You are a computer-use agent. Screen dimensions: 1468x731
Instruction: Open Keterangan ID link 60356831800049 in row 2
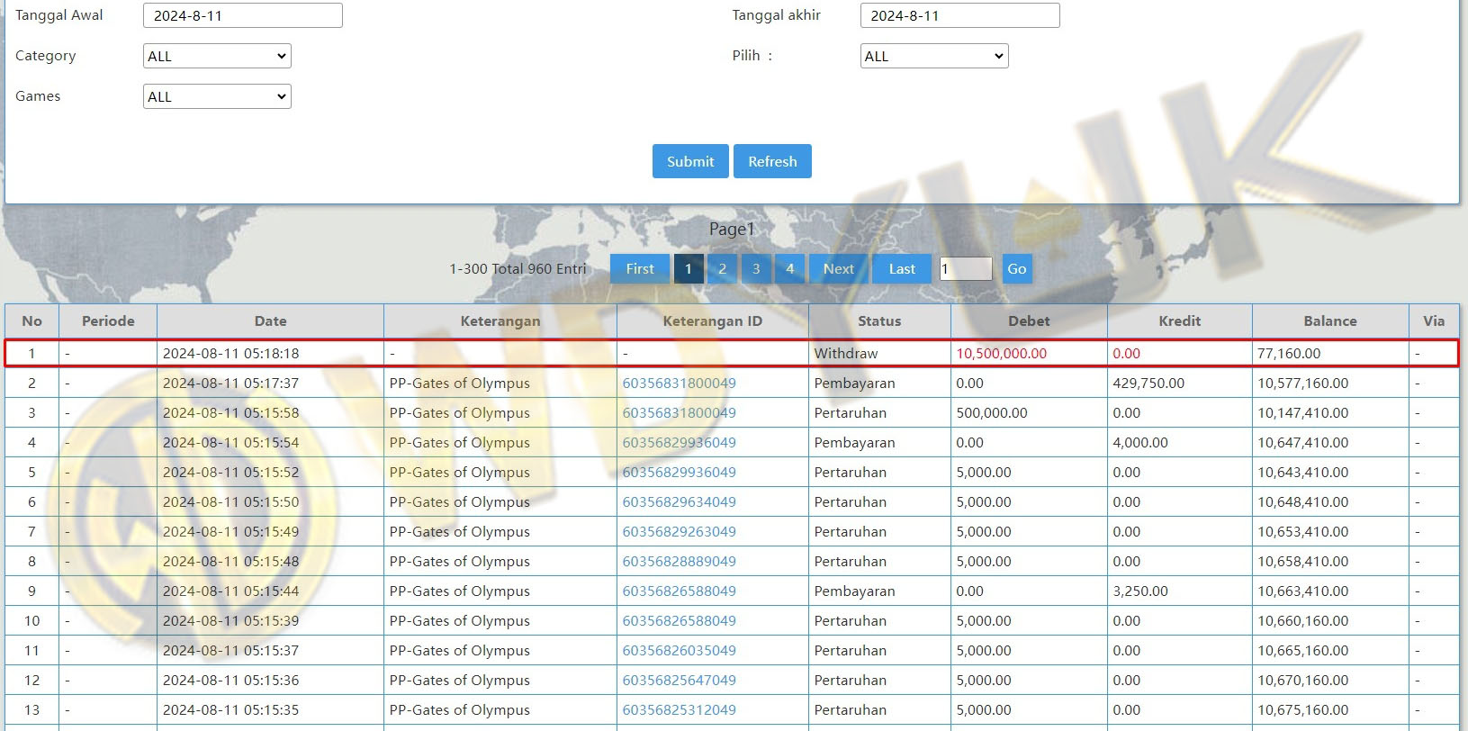coord(679,383)
